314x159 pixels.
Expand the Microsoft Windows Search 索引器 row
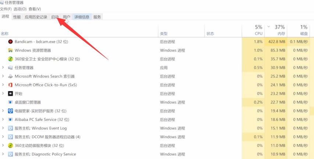(3, 76)
